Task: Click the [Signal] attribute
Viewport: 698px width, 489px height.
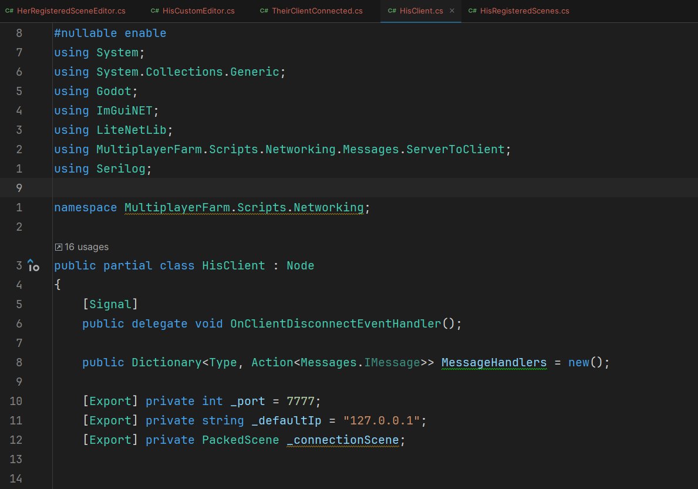Action: (110, 304)
